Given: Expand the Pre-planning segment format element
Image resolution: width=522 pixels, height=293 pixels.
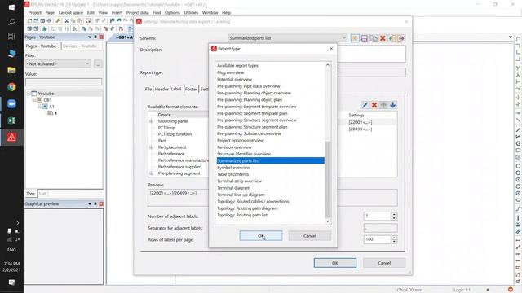Looking at the screenshot, I should (x=152, y=173).
